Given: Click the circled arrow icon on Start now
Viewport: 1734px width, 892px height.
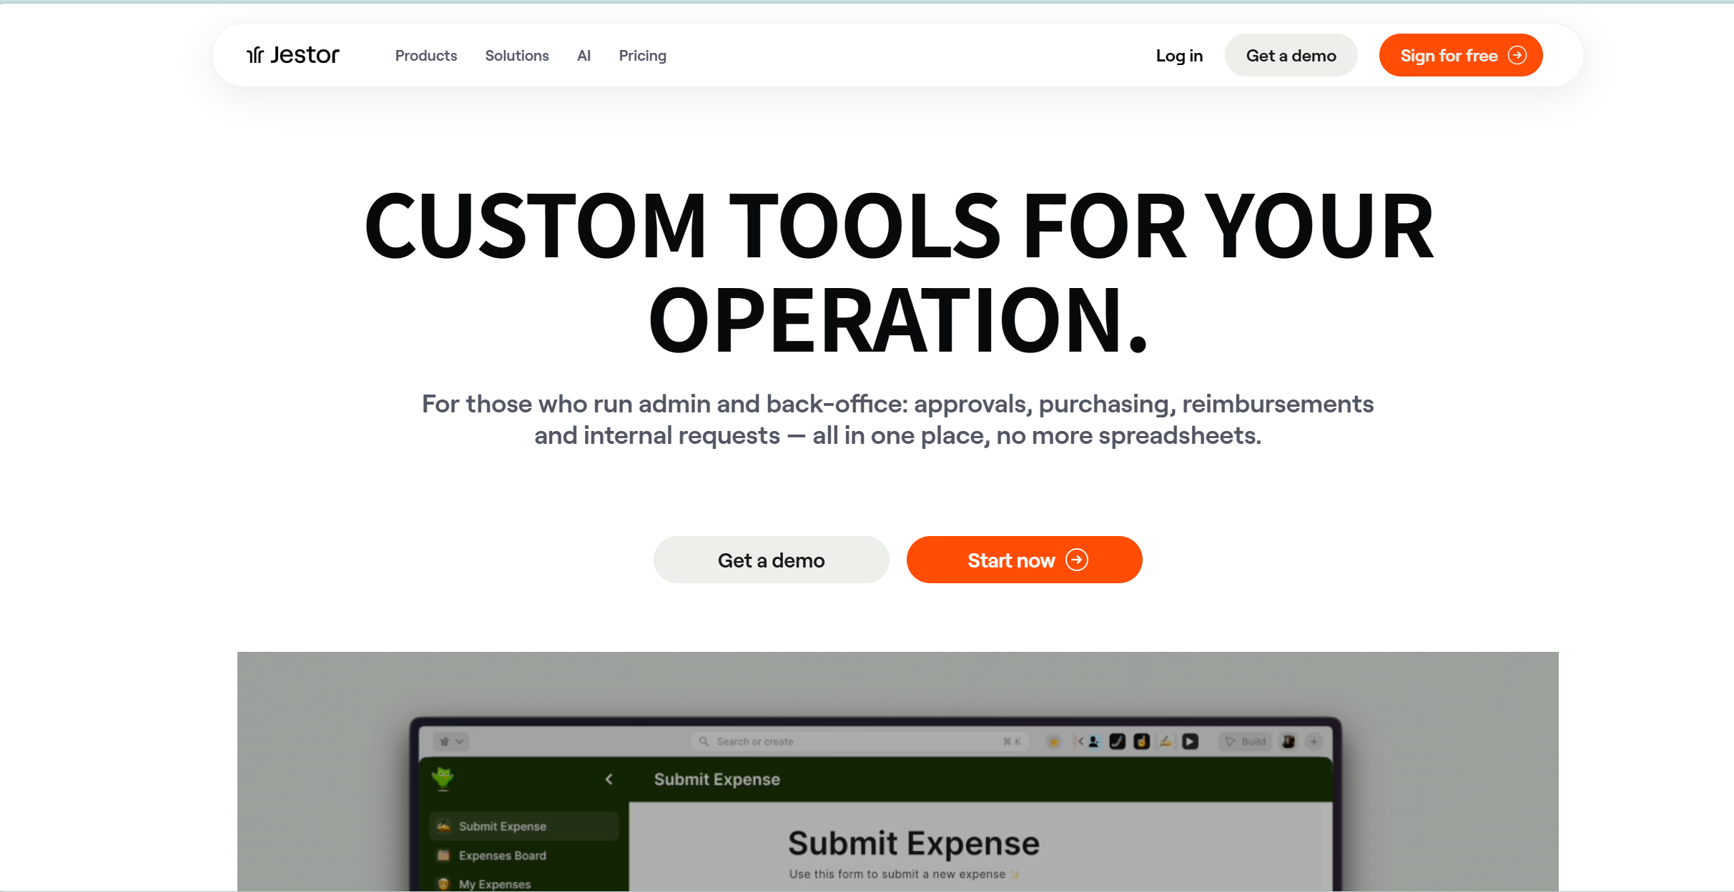Looking at the screenshot, I should [x=1077, y=560].
